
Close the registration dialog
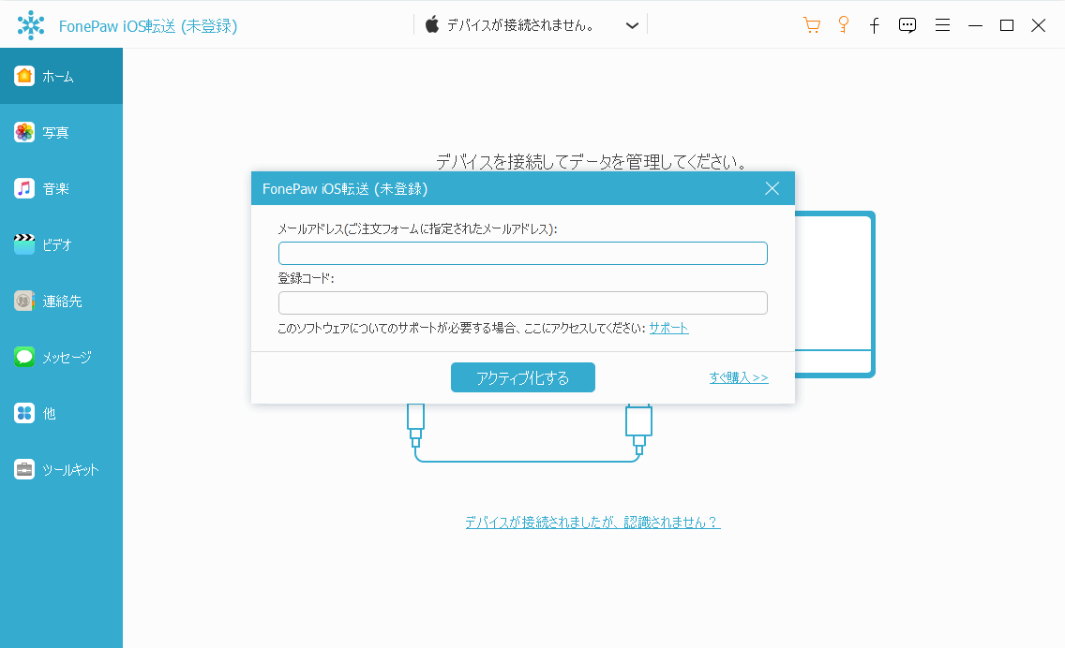click(772, 188)
